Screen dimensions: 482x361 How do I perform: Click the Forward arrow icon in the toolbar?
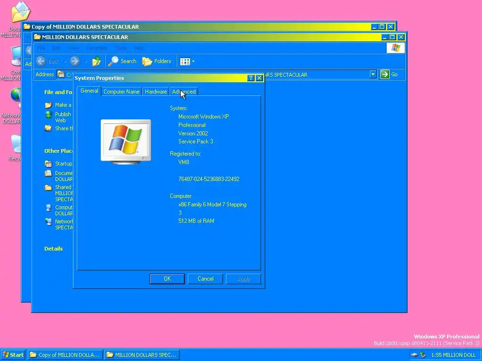tap(75, 61)
